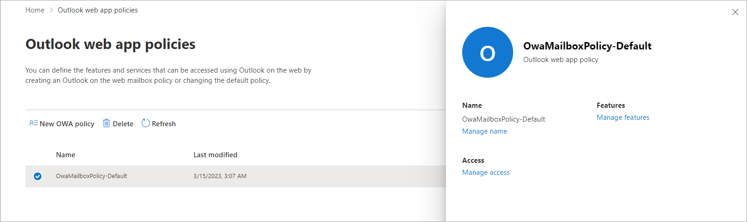The height and width of the screenshot is (222, 747).
Task: Go to Home via breadcrumb
Action: (x=35, y=10)
